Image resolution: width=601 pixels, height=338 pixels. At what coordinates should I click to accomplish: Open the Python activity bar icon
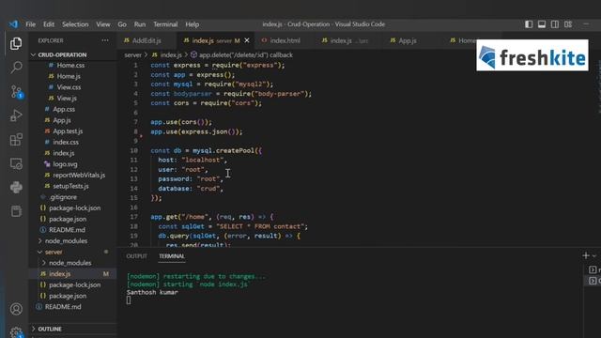coord(16,188)
